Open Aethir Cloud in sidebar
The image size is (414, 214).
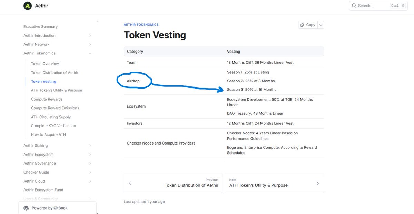click(x=34, y=181)
